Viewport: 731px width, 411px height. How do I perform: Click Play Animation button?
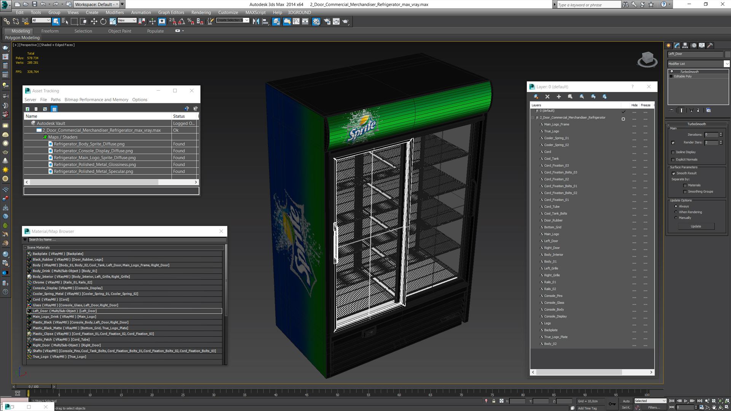tap(686, 401)
